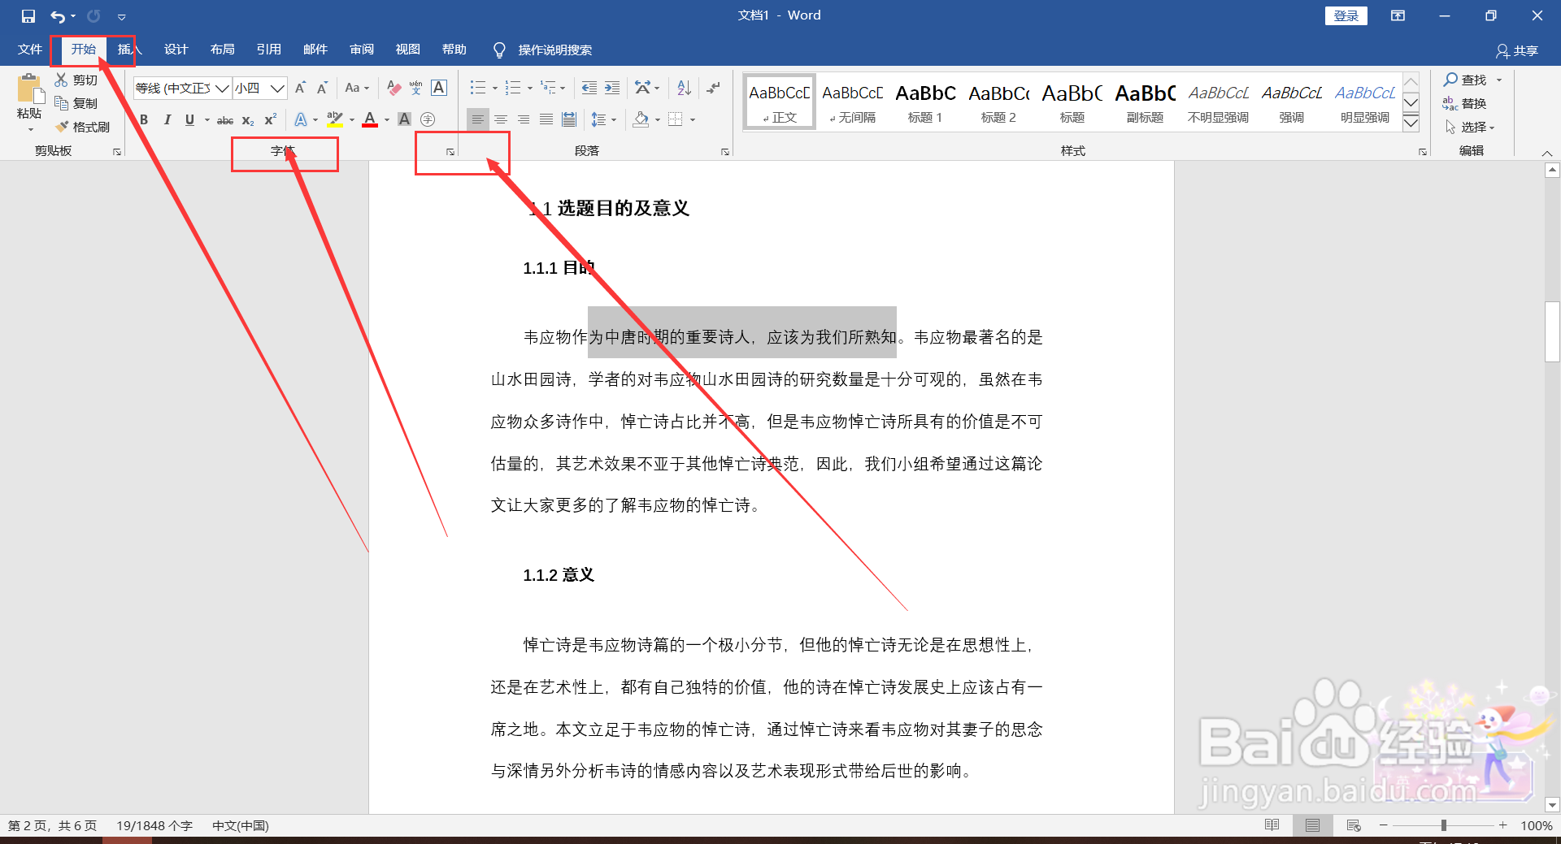The width and height of the screenshot is (1561, 844).
Task: Select the text highlight color swatch
Action: point(333,119)
